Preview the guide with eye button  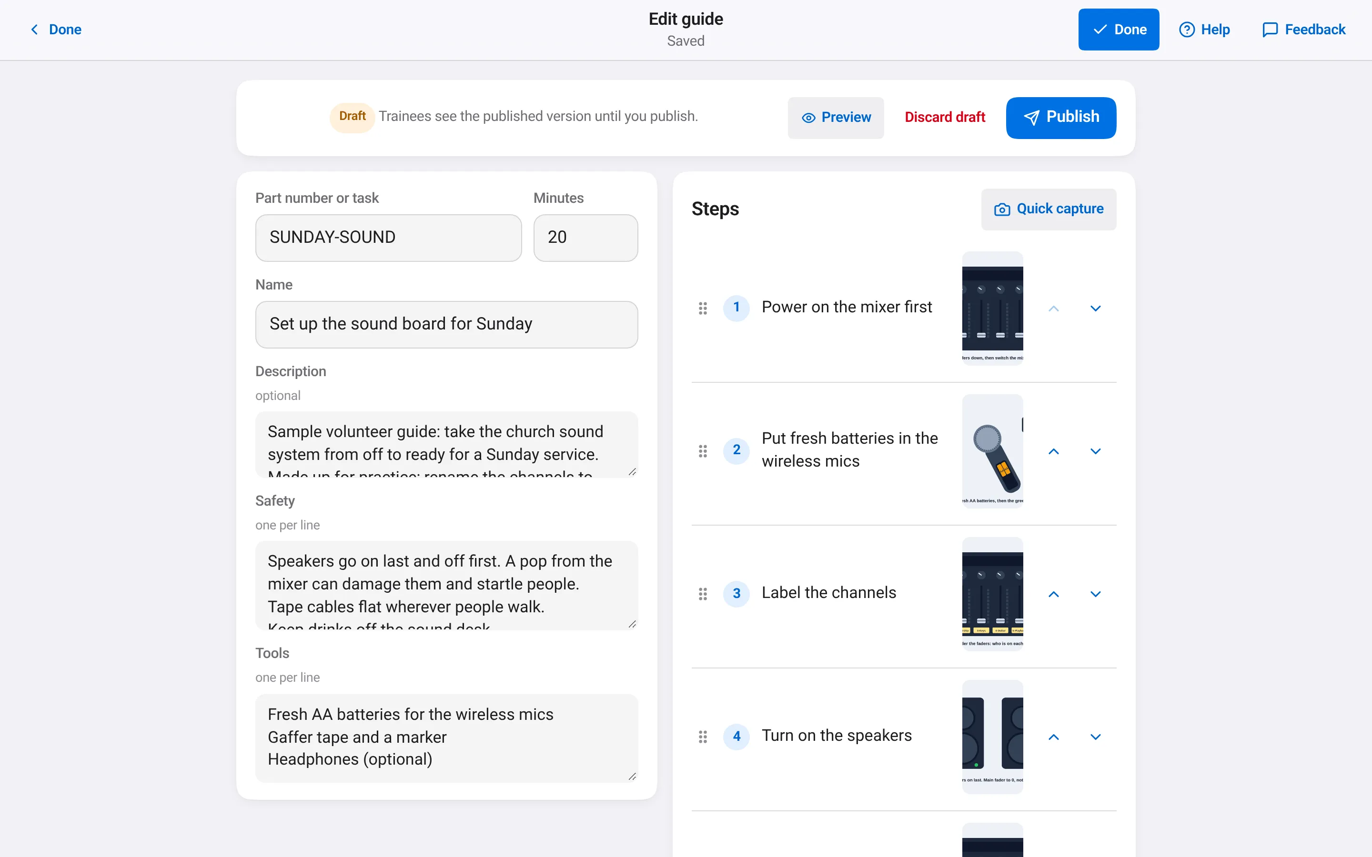coord(836,117)
